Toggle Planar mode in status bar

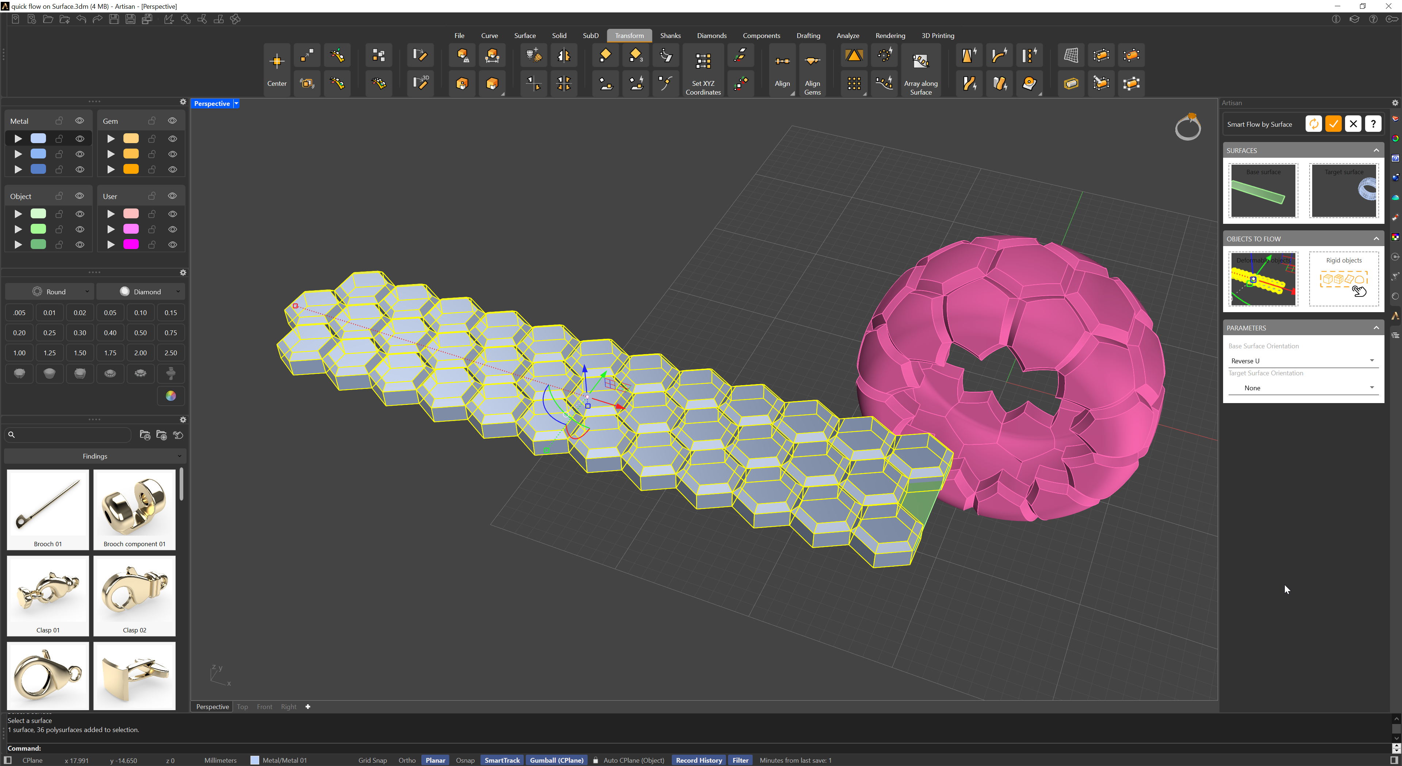(436, 761)
